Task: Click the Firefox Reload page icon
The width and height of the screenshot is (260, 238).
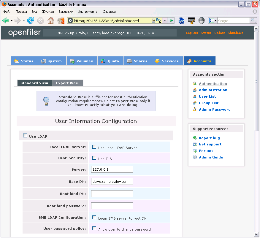Action: pyautogui.click(x=31, y=20)
